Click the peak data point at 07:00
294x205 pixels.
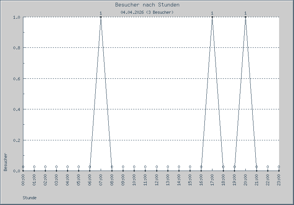[101, 17]
